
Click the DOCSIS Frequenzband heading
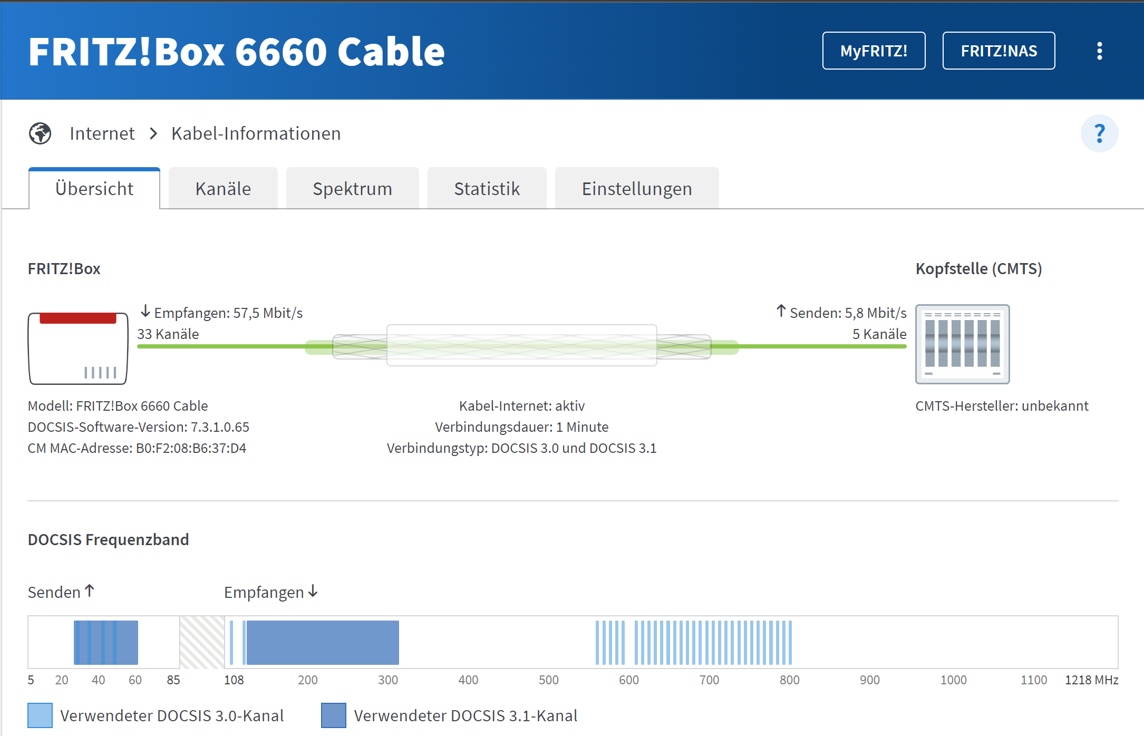tap(109, 540)
